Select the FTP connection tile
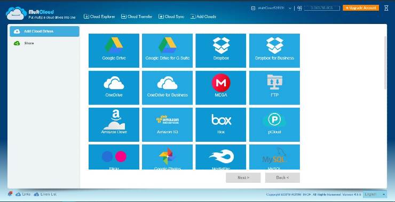The height and width of the screenshot is (202, 395). tap(274, 87)
